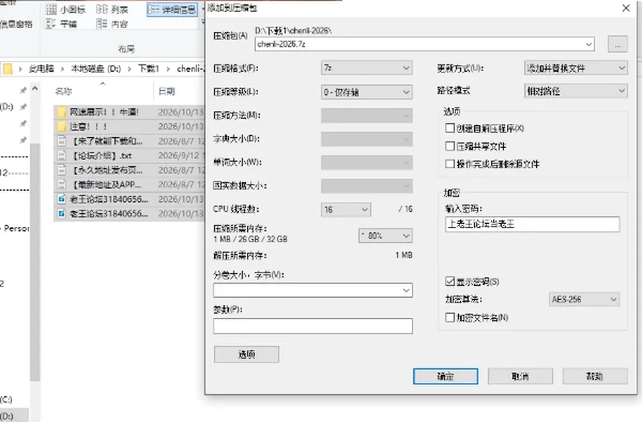Click the folder icon of 注意！！！ row

click(62, 126)
